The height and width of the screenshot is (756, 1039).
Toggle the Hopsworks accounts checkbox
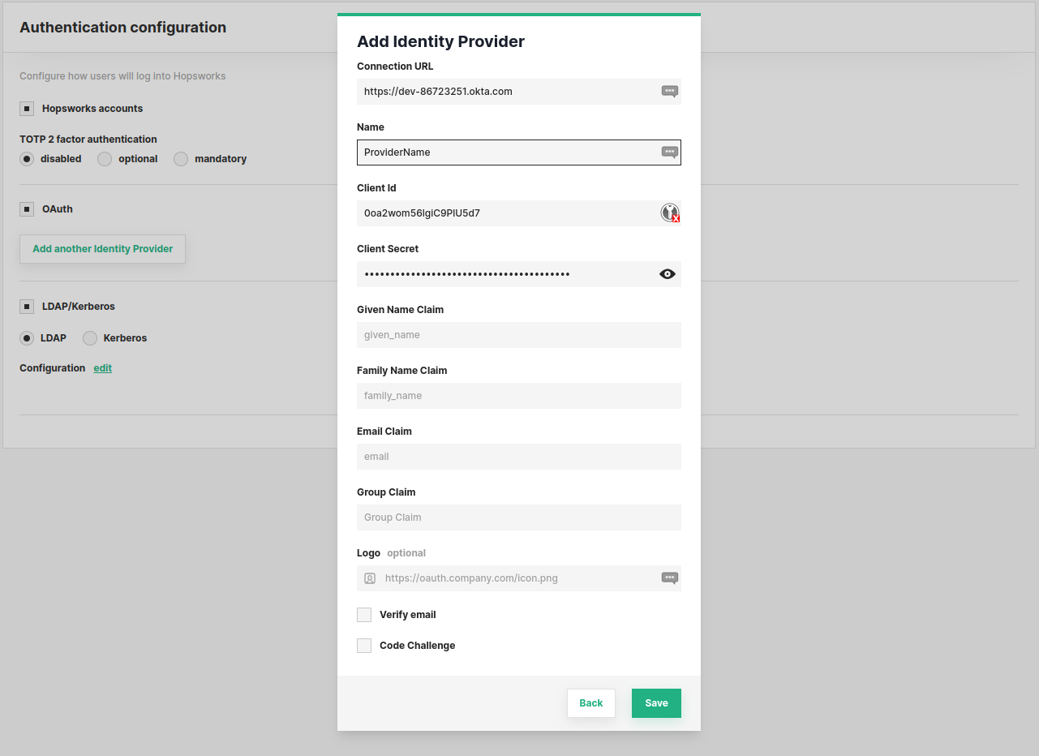pos(26,108)
